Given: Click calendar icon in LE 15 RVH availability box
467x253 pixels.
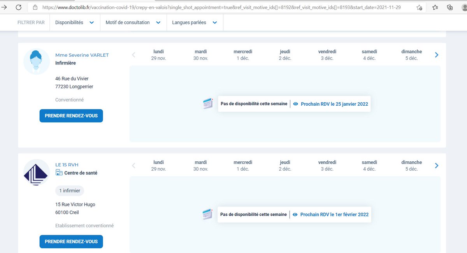Looking at the screenshot, I should [x=208, y=214].
